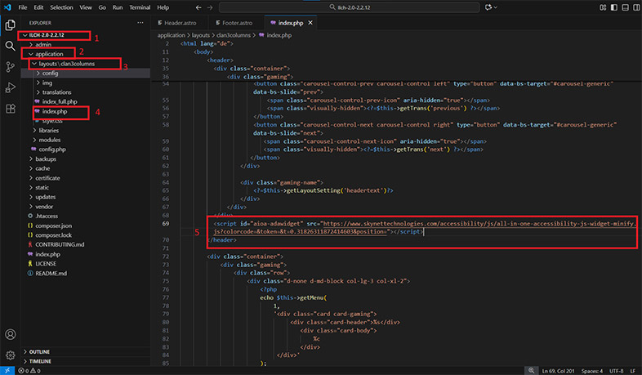Open the Extensions view
This screenshot has width=642, height=375.
[x=10, y=109]
